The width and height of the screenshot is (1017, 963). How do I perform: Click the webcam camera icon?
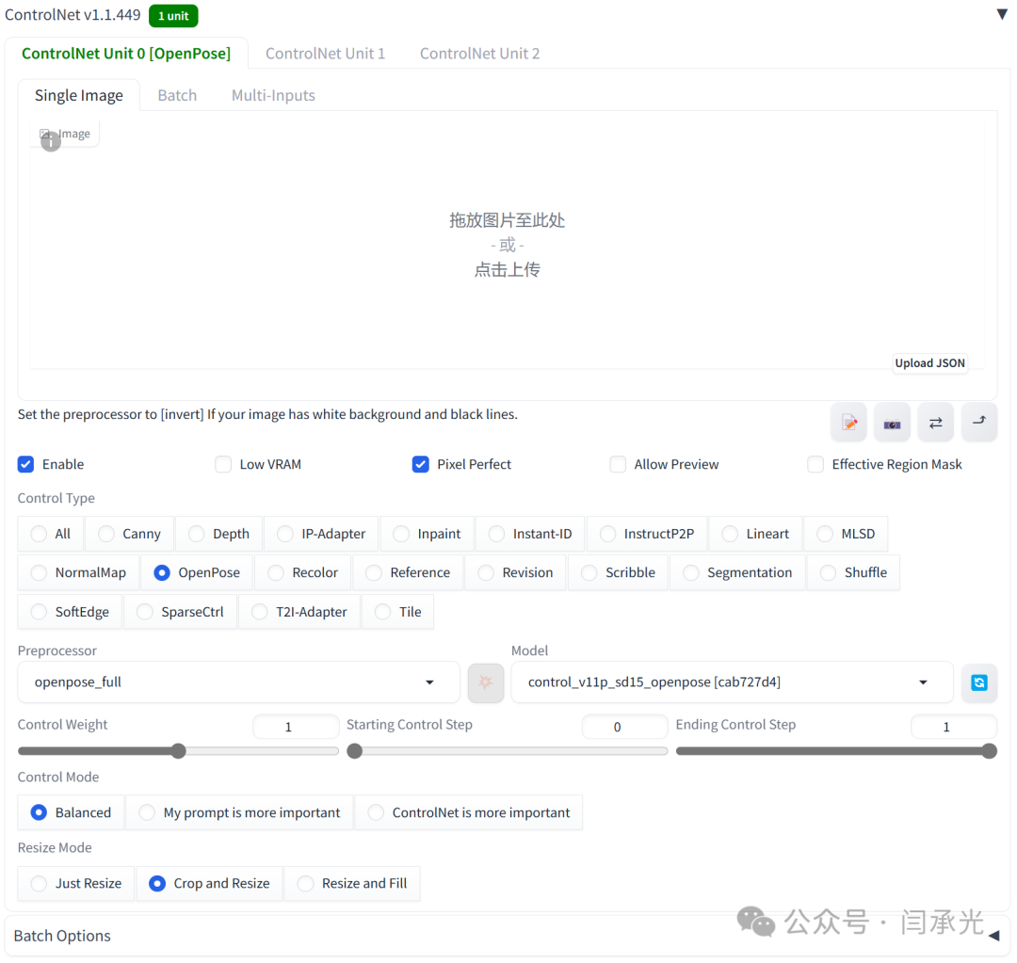click(892, 423)
